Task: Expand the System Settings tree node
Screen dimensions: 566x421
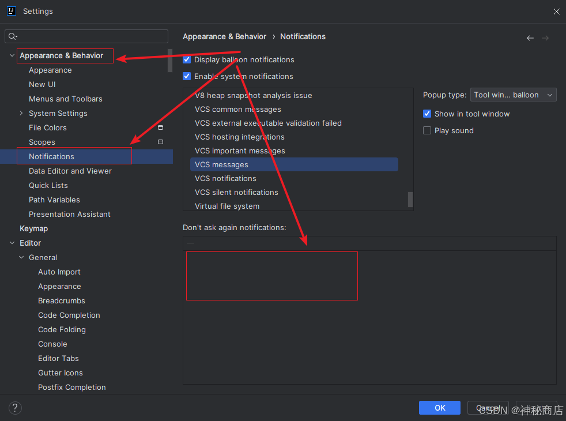Action: [x=21, y=113]
